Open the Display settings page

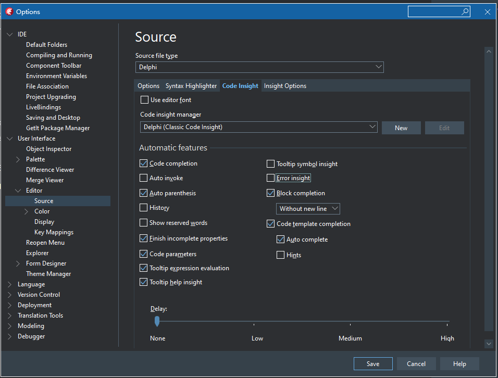pyautogui.click(x=44, y=222)
